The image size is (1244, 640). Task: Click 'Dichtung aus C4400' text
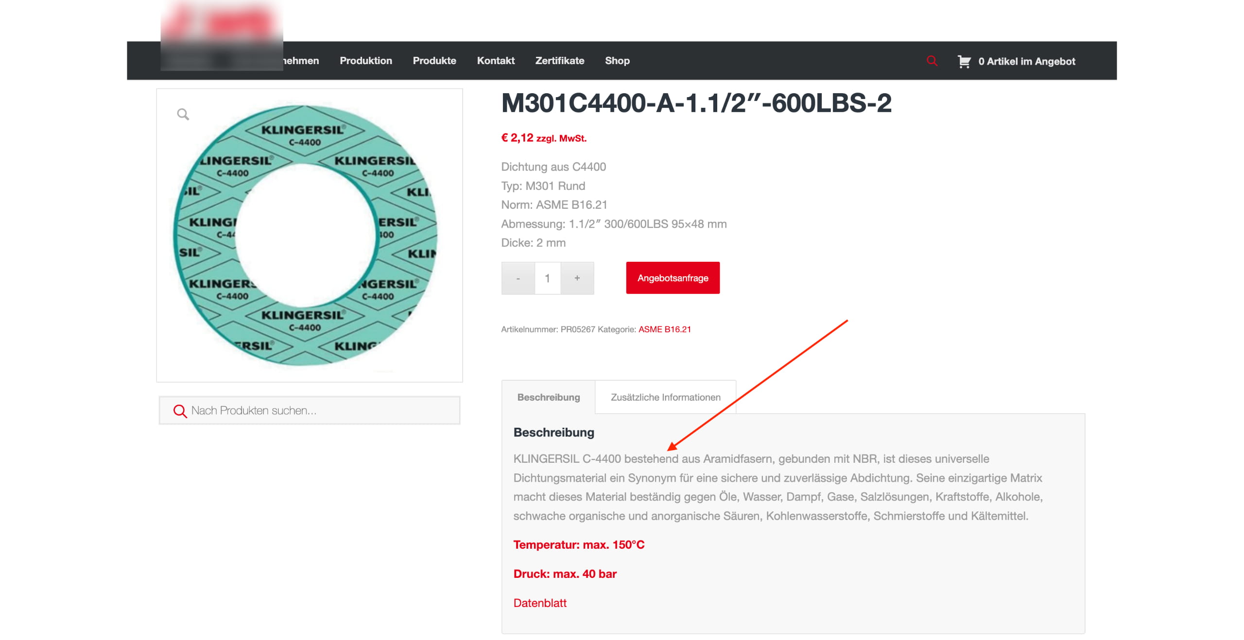tap(553, 167)
